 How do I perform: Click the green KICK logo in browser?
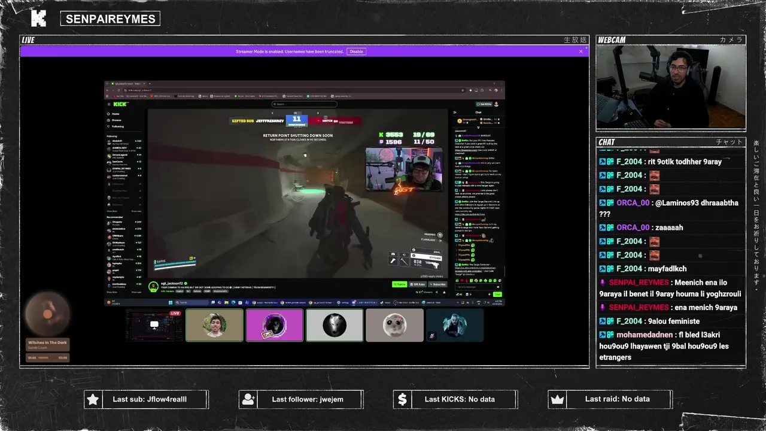coord(120,104)
